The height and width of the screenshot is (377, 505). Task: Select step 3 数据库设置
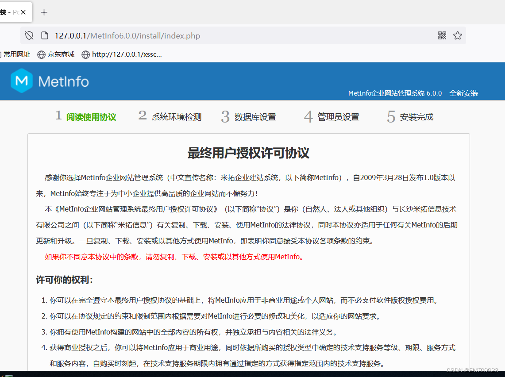(249, 116)
